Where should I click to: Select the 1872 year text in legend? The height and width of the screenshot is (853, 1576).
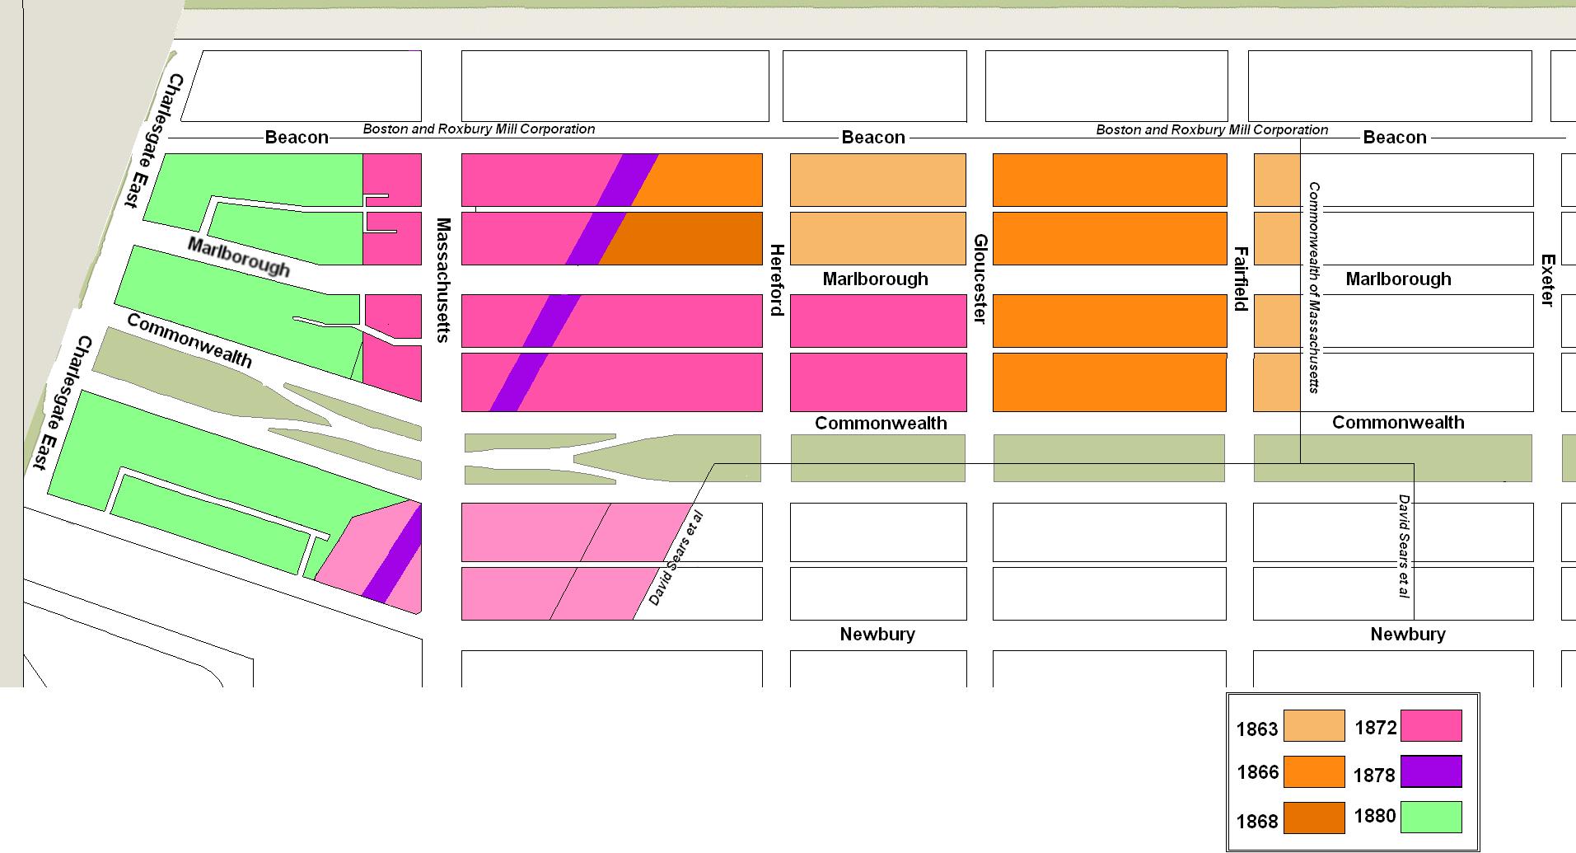click(x=1376, y=728)
